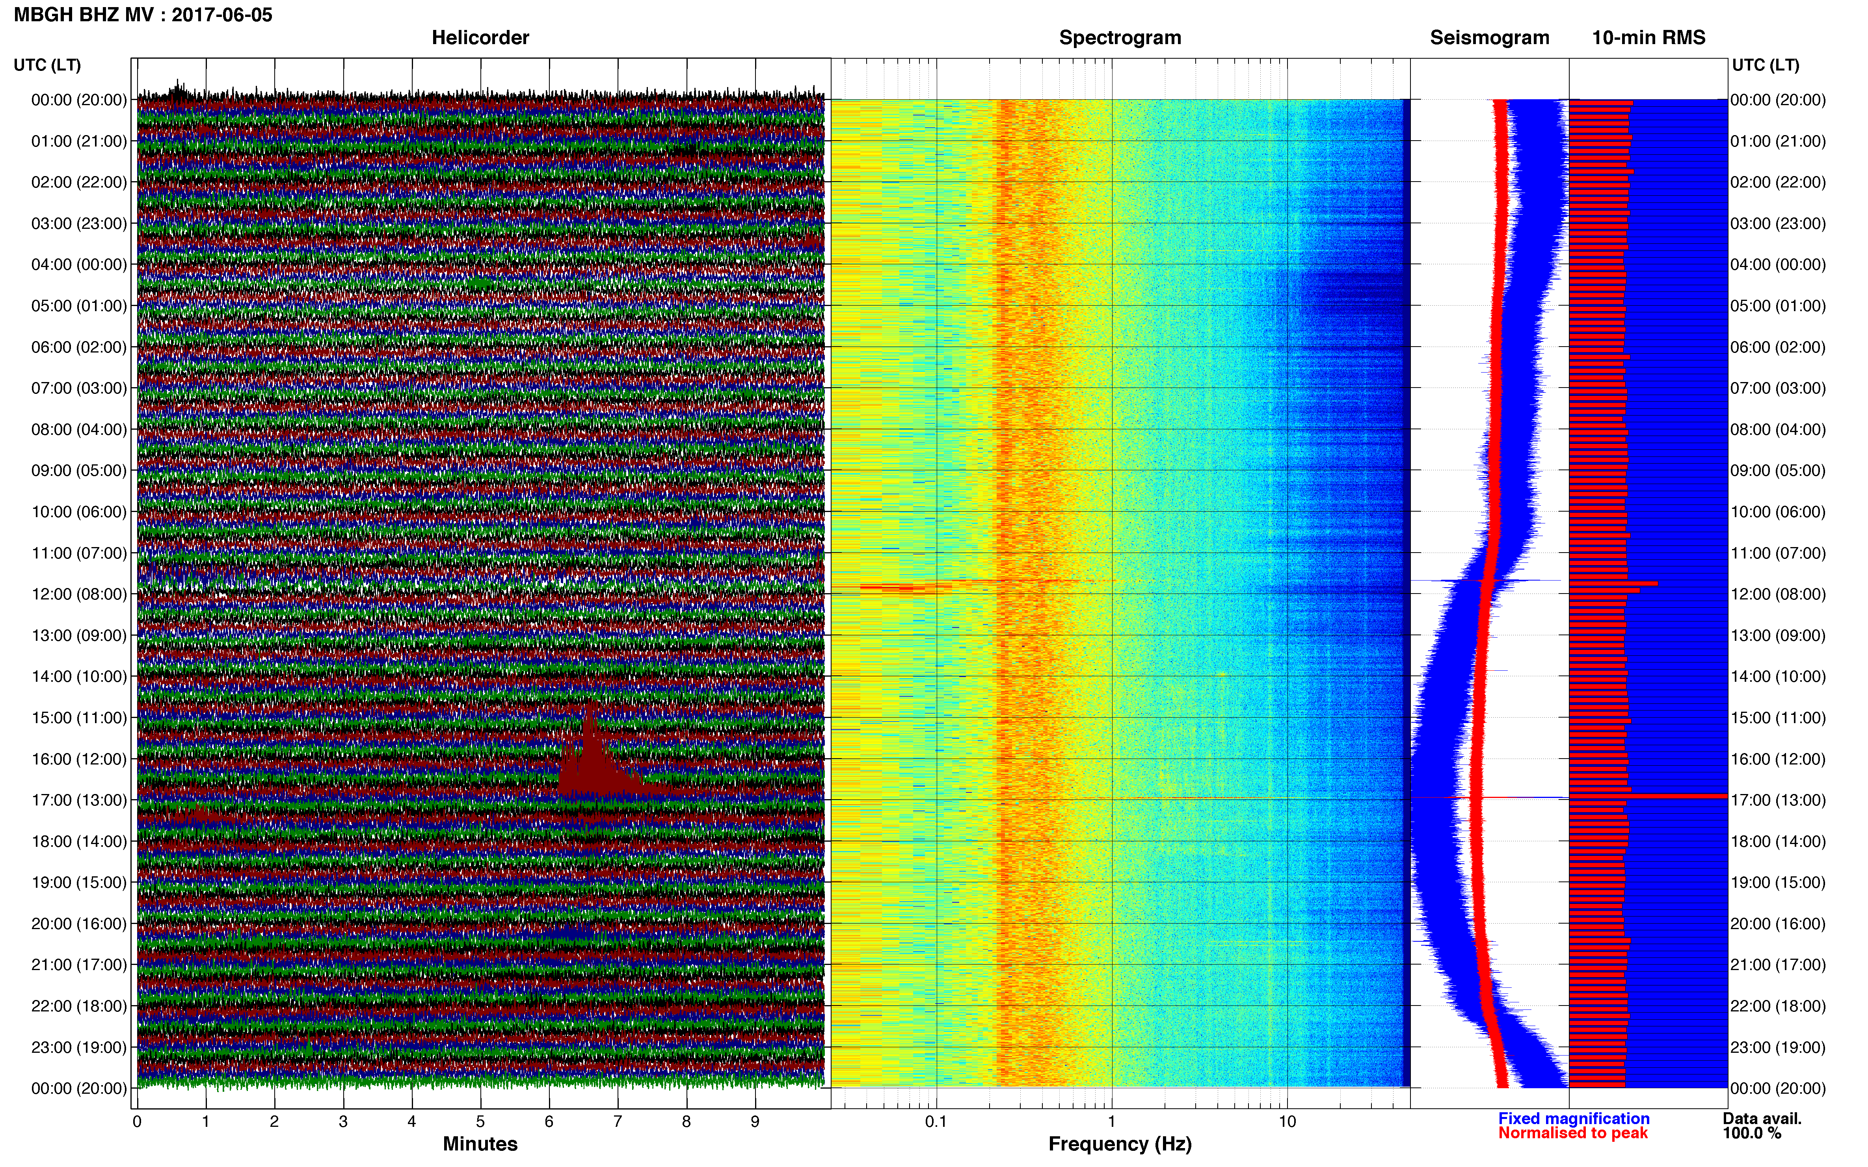
Task: Click the "7" tick on the Minutes axis
Action: [x=618, y=1122]
